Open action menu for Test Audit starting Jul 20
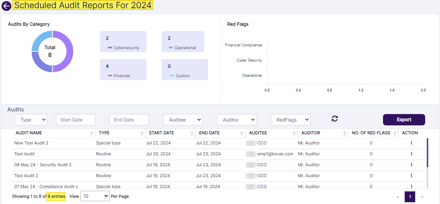 (x=411, y=154)
